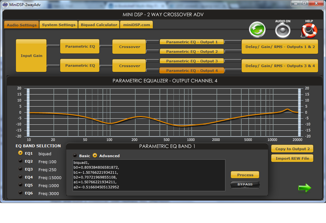Toggle the Audio On speaker icon
Screen dimensions: 326x223
(x=283, y=30)
